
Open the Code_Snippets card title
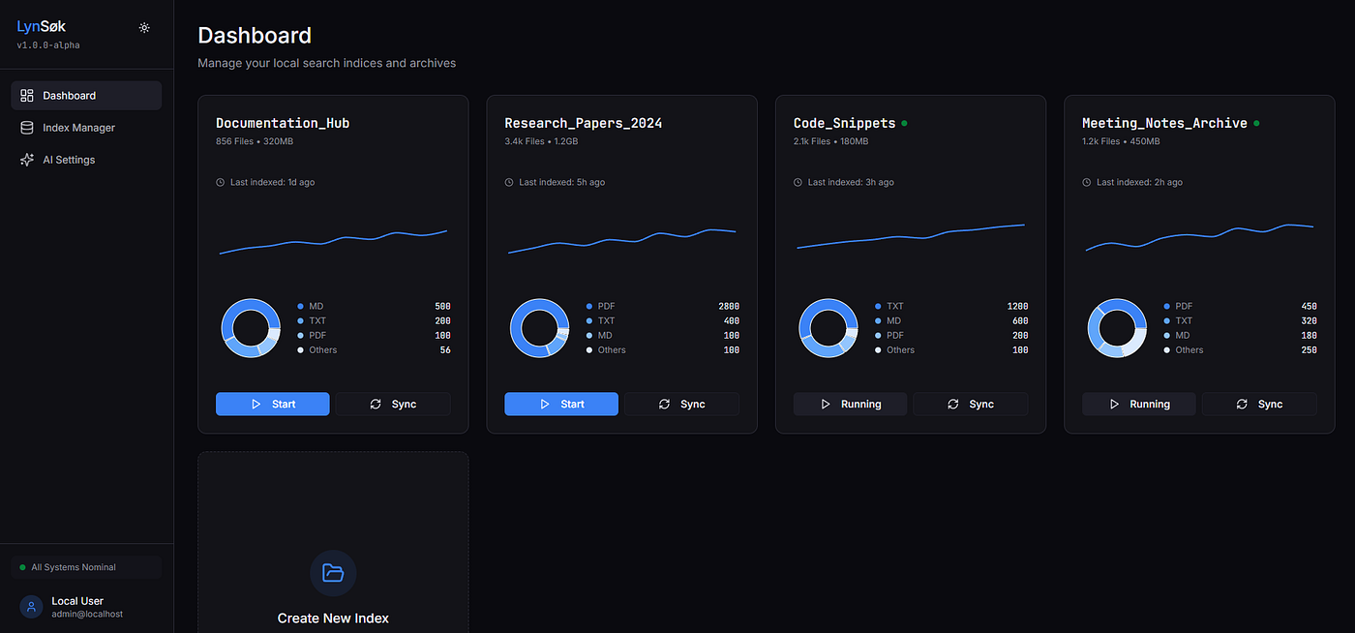[x=844, y=123]
